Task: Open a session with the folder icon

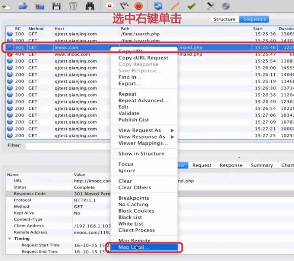Action: coord(23,6)
